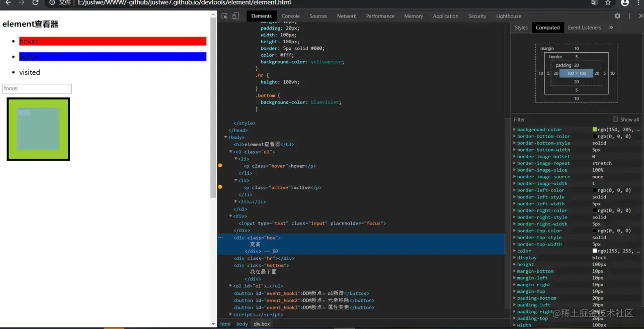Click the browser reload icon
Screen dimensions: 644x329
(x=35, y=3)
